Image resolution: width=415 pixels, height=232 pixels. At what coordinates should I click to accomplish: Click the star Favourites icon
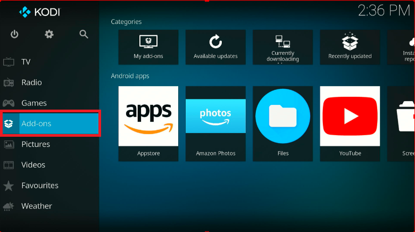9,186
